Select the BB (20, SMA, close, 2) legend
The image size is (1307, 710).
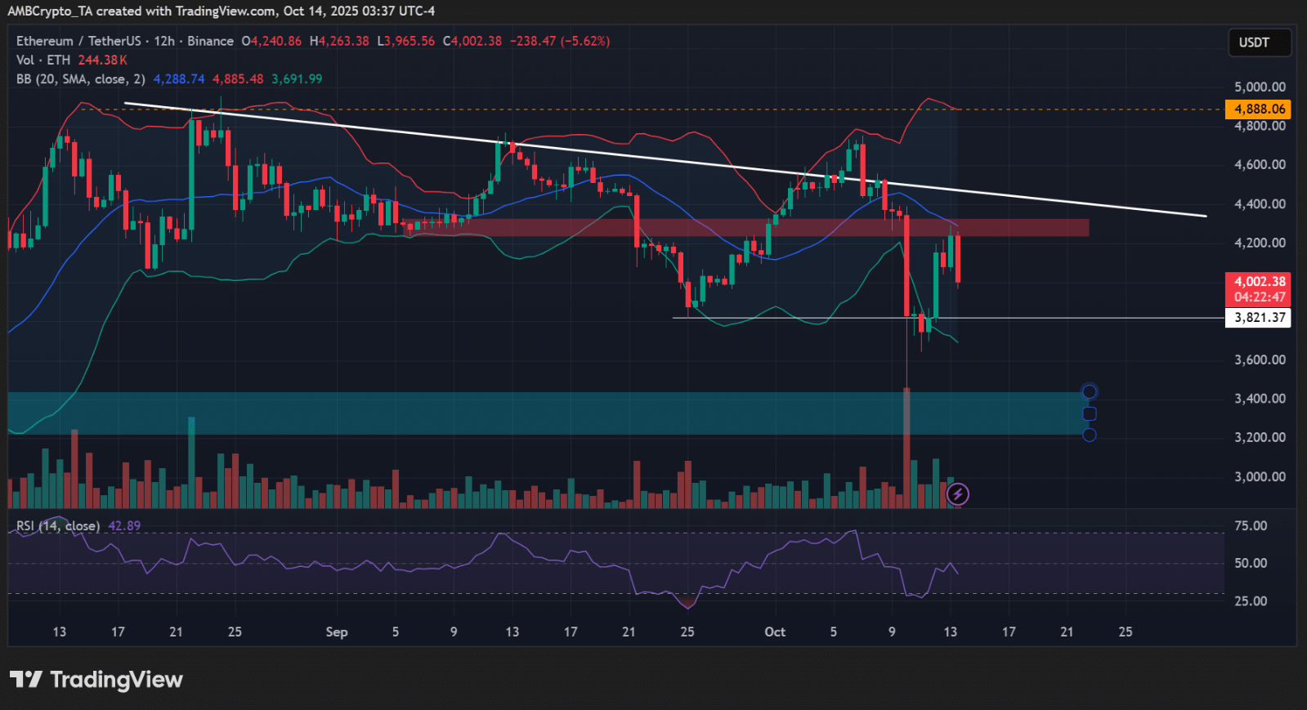[80, 79]
